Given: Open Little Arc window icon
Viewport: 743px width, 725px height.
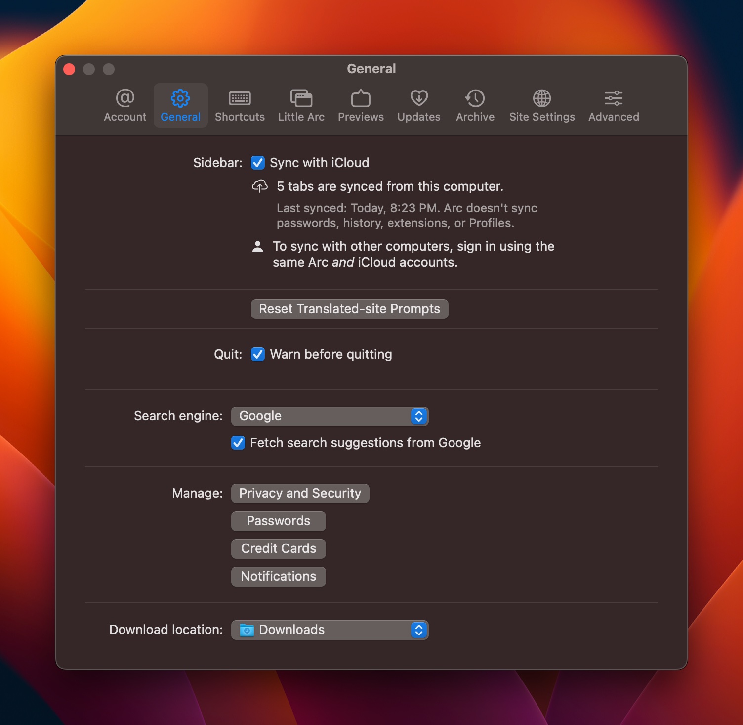Looking at the screenshot, I should point(301,98).
